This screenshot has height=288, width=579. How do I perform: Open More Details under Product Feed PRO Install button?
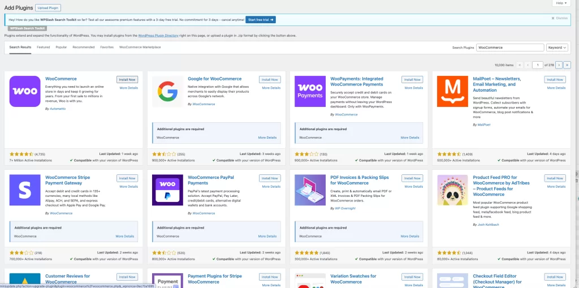pyautogui.click(x=556, y=187)
